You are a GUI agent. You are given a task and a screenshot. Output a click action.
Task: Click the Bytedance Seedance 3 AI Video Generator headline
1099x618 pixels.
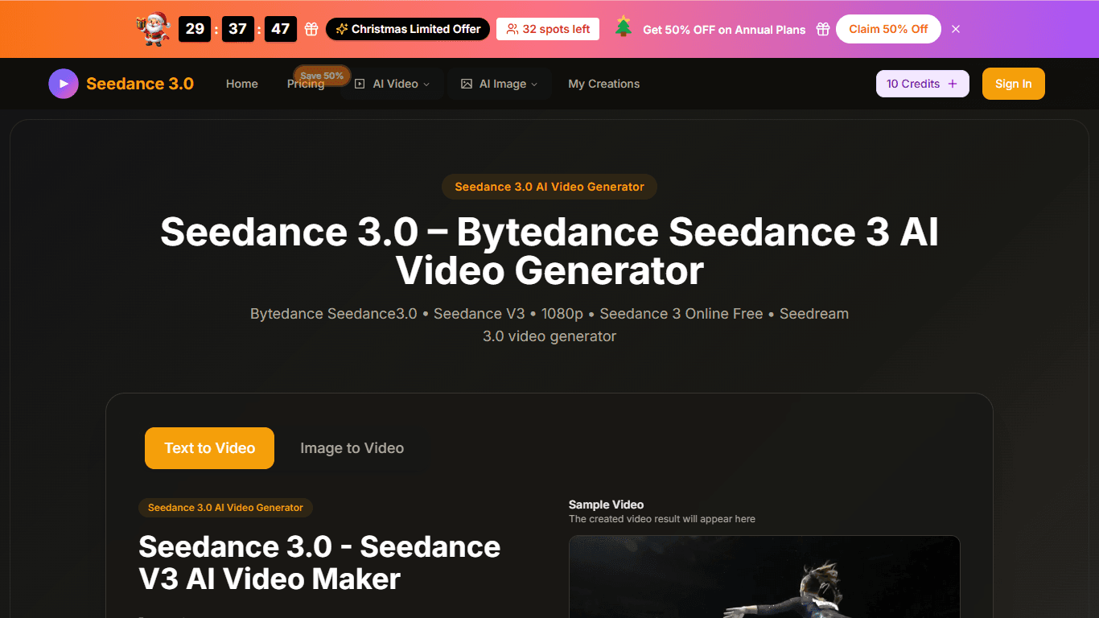549,251
